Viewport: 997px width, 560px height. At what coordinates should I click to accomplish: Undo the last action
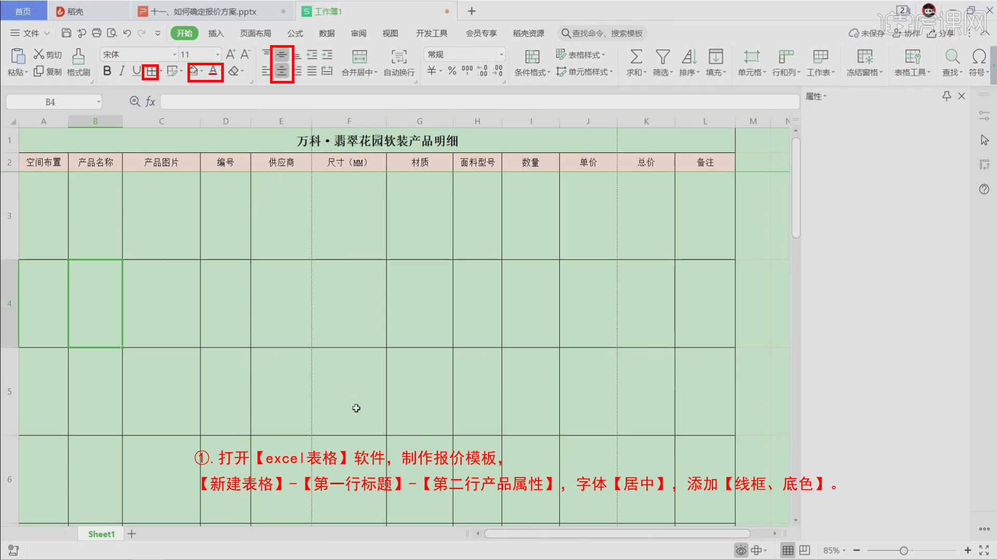point(127,33)
